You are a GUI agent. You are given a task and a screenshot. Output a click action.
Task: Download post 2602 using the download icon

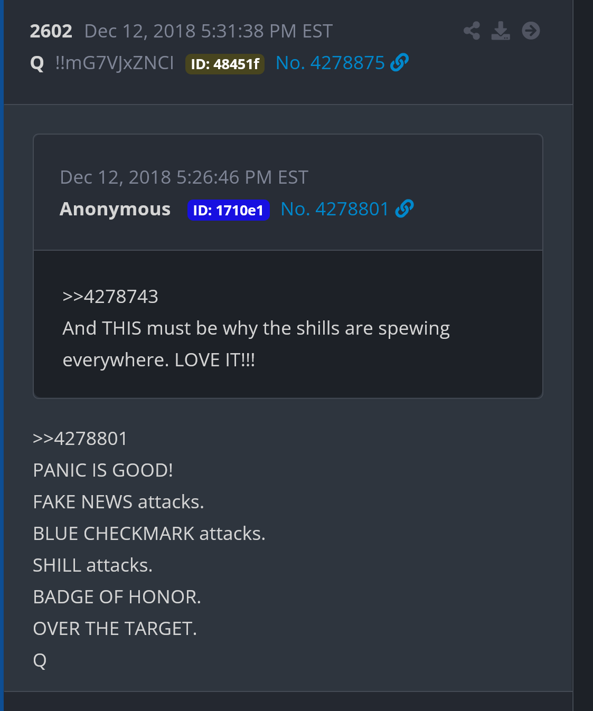click(501, 31)
